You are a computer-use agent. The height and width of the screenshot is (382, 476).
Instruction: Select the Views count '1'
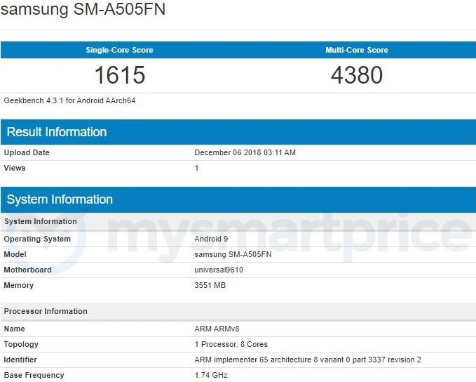coord(197,168)
